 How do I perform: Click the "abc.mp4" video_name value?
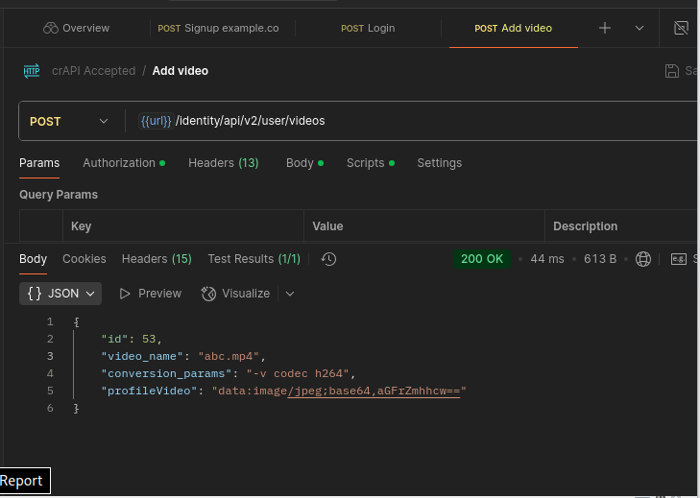point(229,357)
